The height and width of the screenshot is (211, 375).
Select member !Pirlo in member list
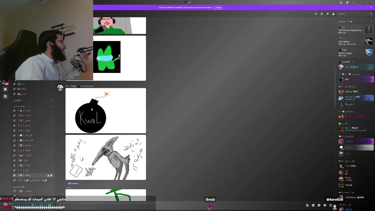(x=356, y=92)
